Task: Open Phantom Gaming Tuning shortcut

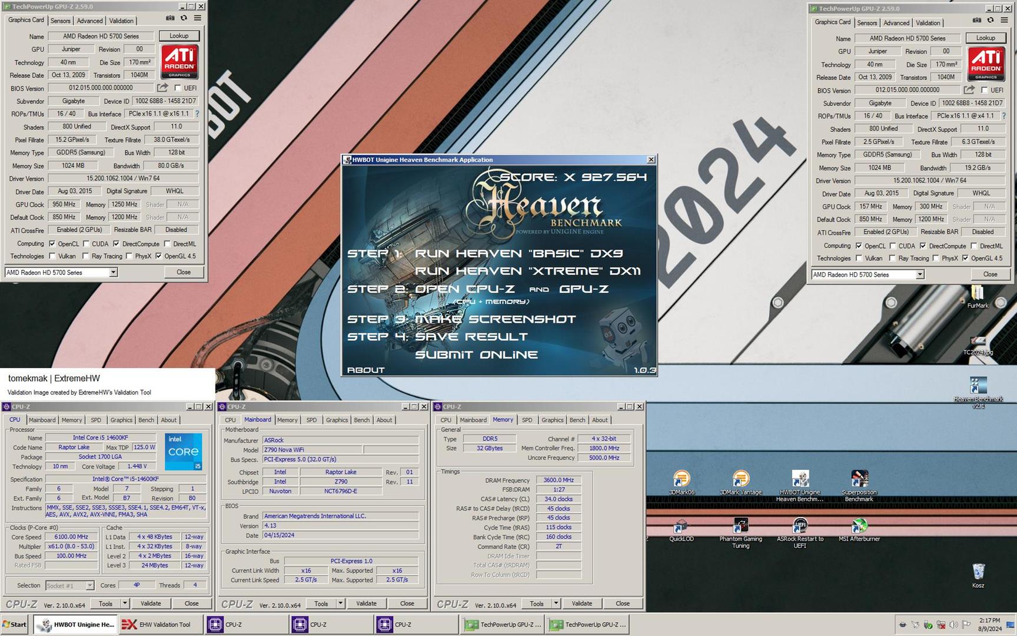Action: click(740, 533)
